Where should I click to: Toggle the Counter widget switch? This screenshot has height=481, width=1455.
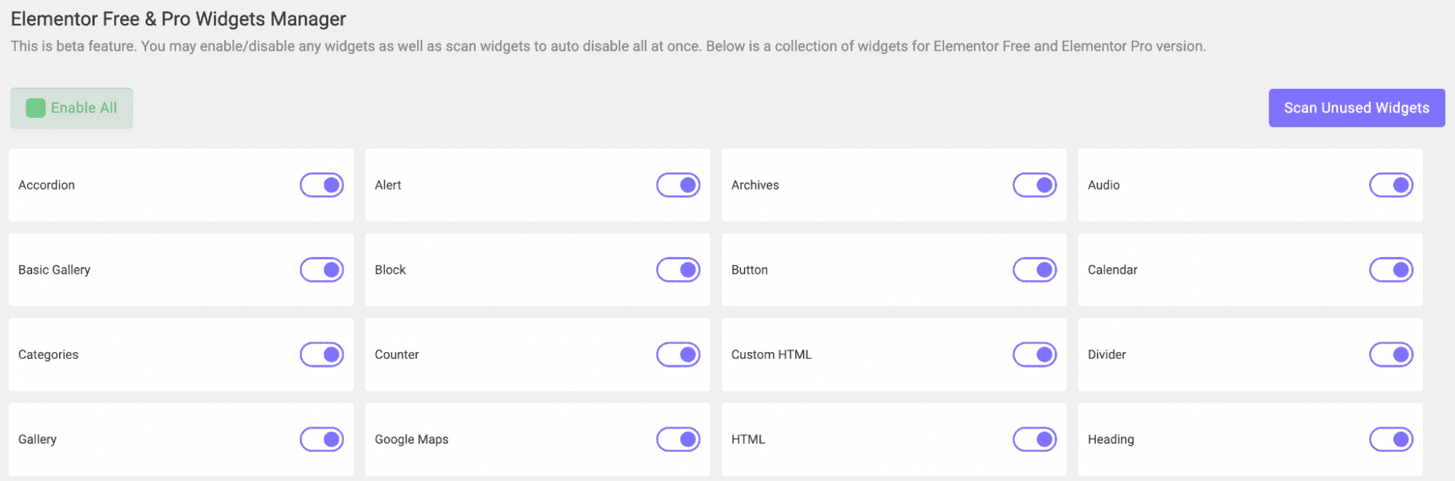point(678,354)
